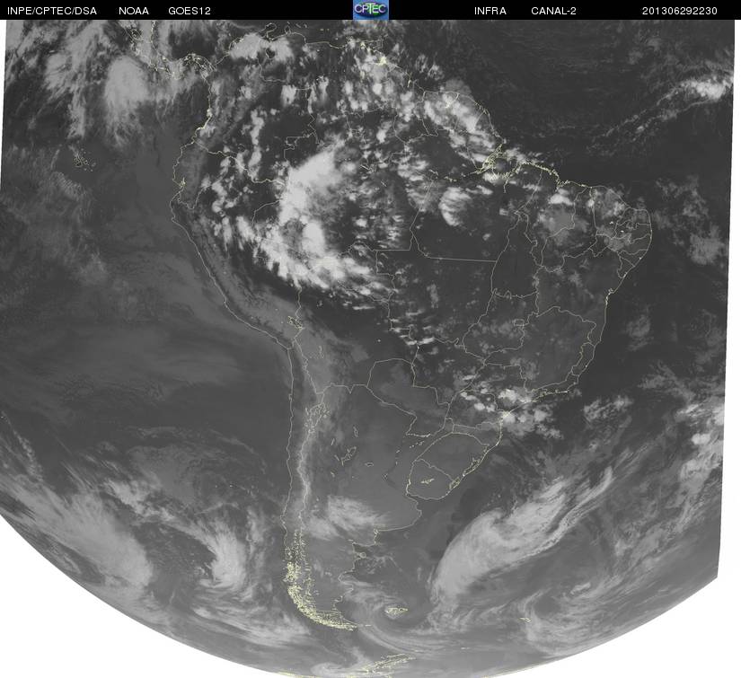Image resolution: width=741 pixels, height=678 pixels.
Task: Select the INPE/CPTEC/DSA header text
Action: [52, 11]
